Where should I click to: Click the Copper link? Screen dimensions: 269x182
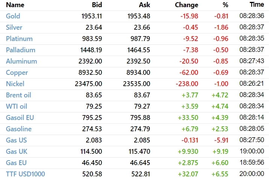click(x=16, y=73)
